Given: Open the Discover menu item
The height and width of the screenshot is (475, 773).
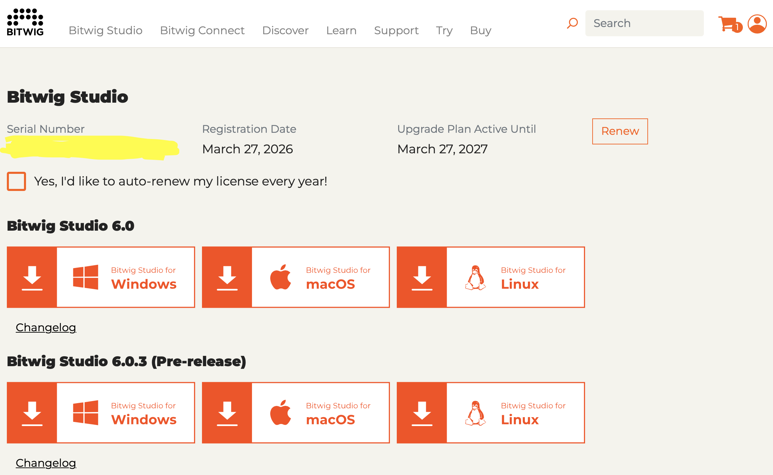Looking at the screenshot, I should 285,30.
